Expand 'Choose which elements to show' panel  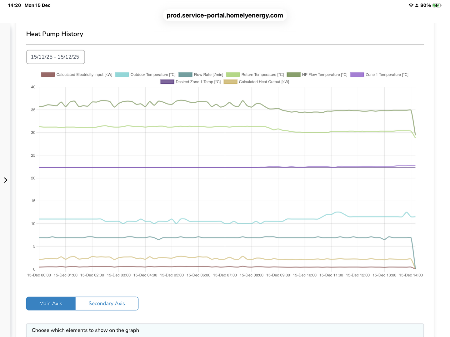[x=85, y=330]
